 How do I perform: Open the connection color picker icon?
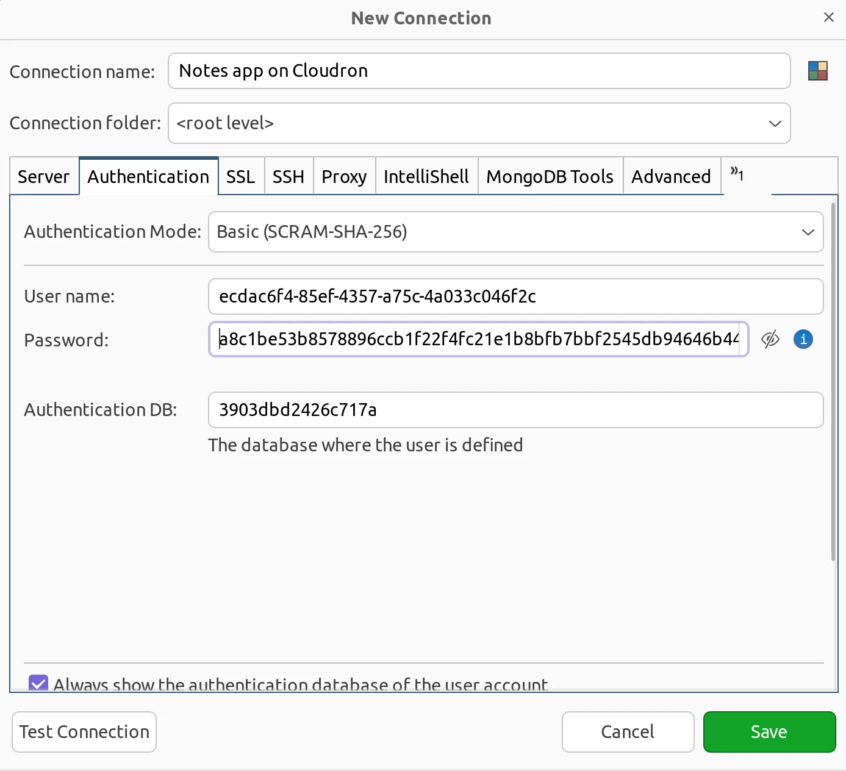[x=817, y=71]
